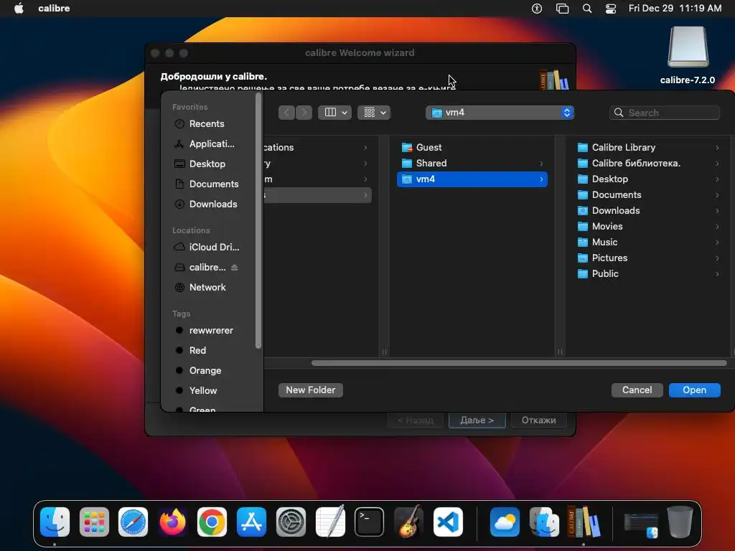Select the rewwrerer tag
The image size is (735, 551).
click(206, 330)
